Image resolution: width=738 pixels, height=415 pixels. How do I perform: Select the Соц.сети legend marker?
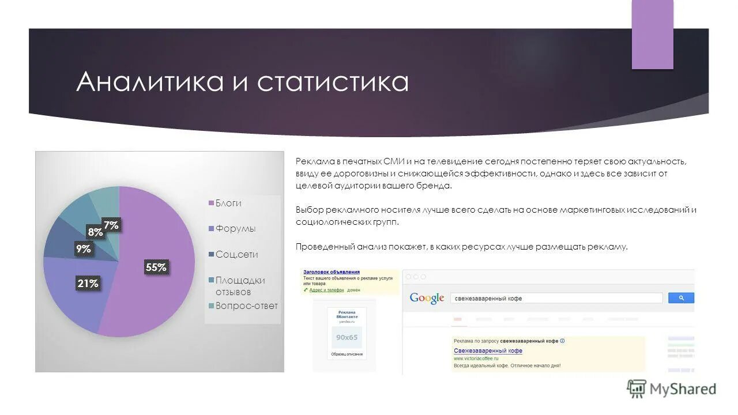coord(211,254)
